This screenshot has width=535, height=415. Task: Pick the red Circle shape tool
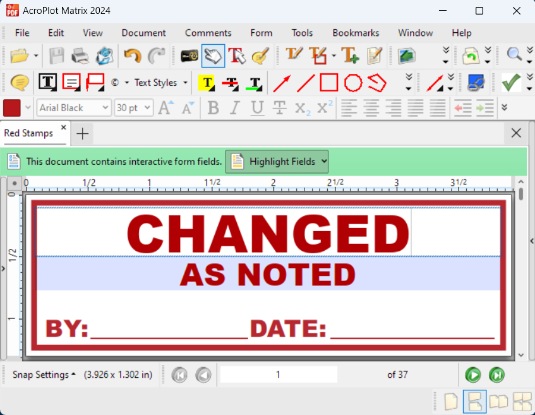[352, 83]
